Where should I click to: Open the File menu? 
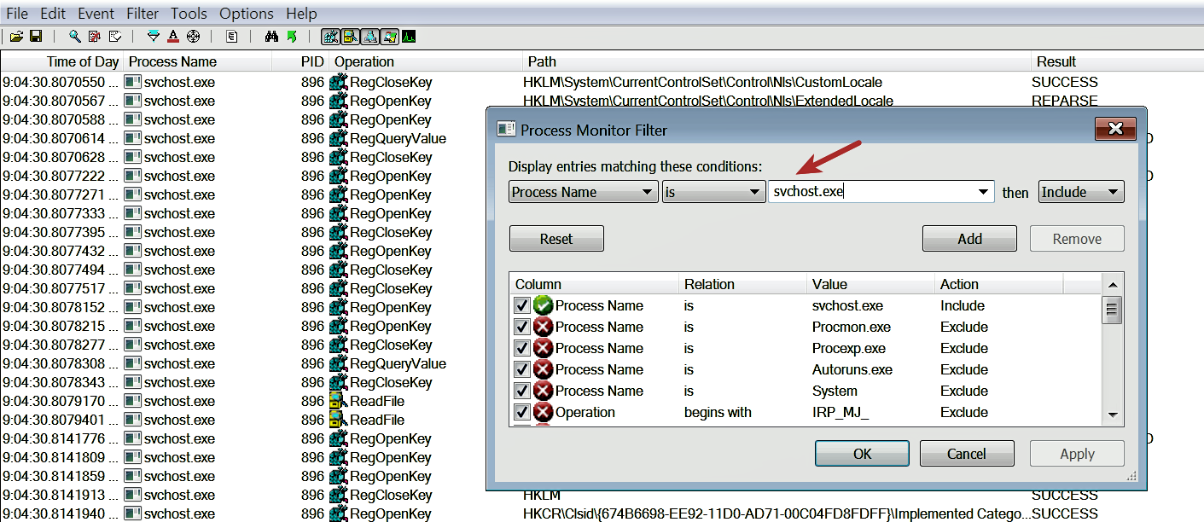pyautogui.click(x=17, y=14)
